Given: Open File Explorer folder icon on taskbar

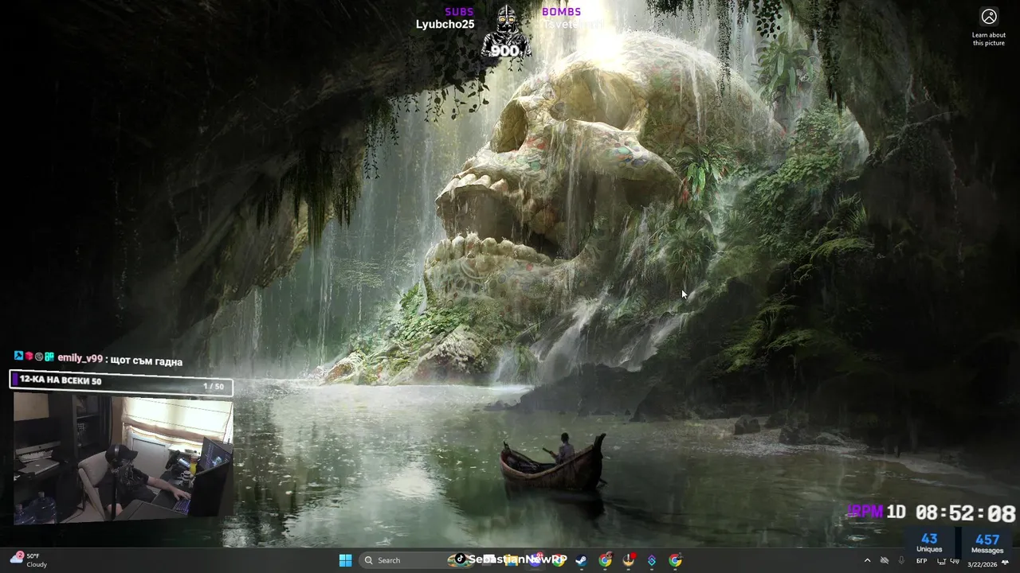Looking at the screenshot, I should pos(511,560).
